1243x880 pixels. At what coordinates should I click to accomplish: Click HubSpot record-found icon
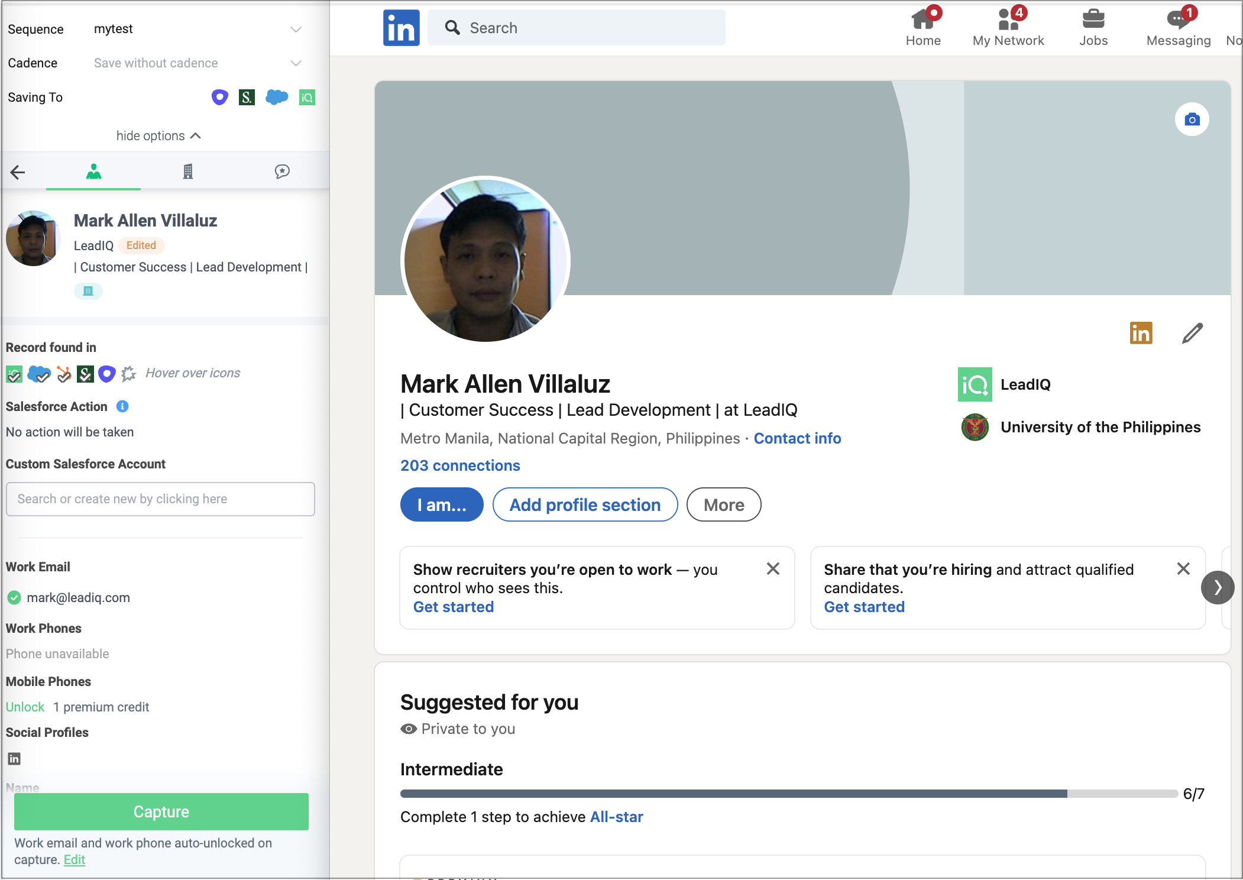click(x=64, y=374)
